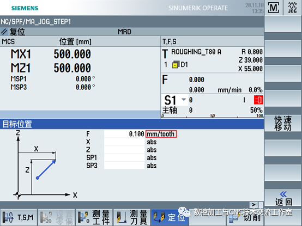
Task: Select the JOG mode icon
Action: point(292,8)
